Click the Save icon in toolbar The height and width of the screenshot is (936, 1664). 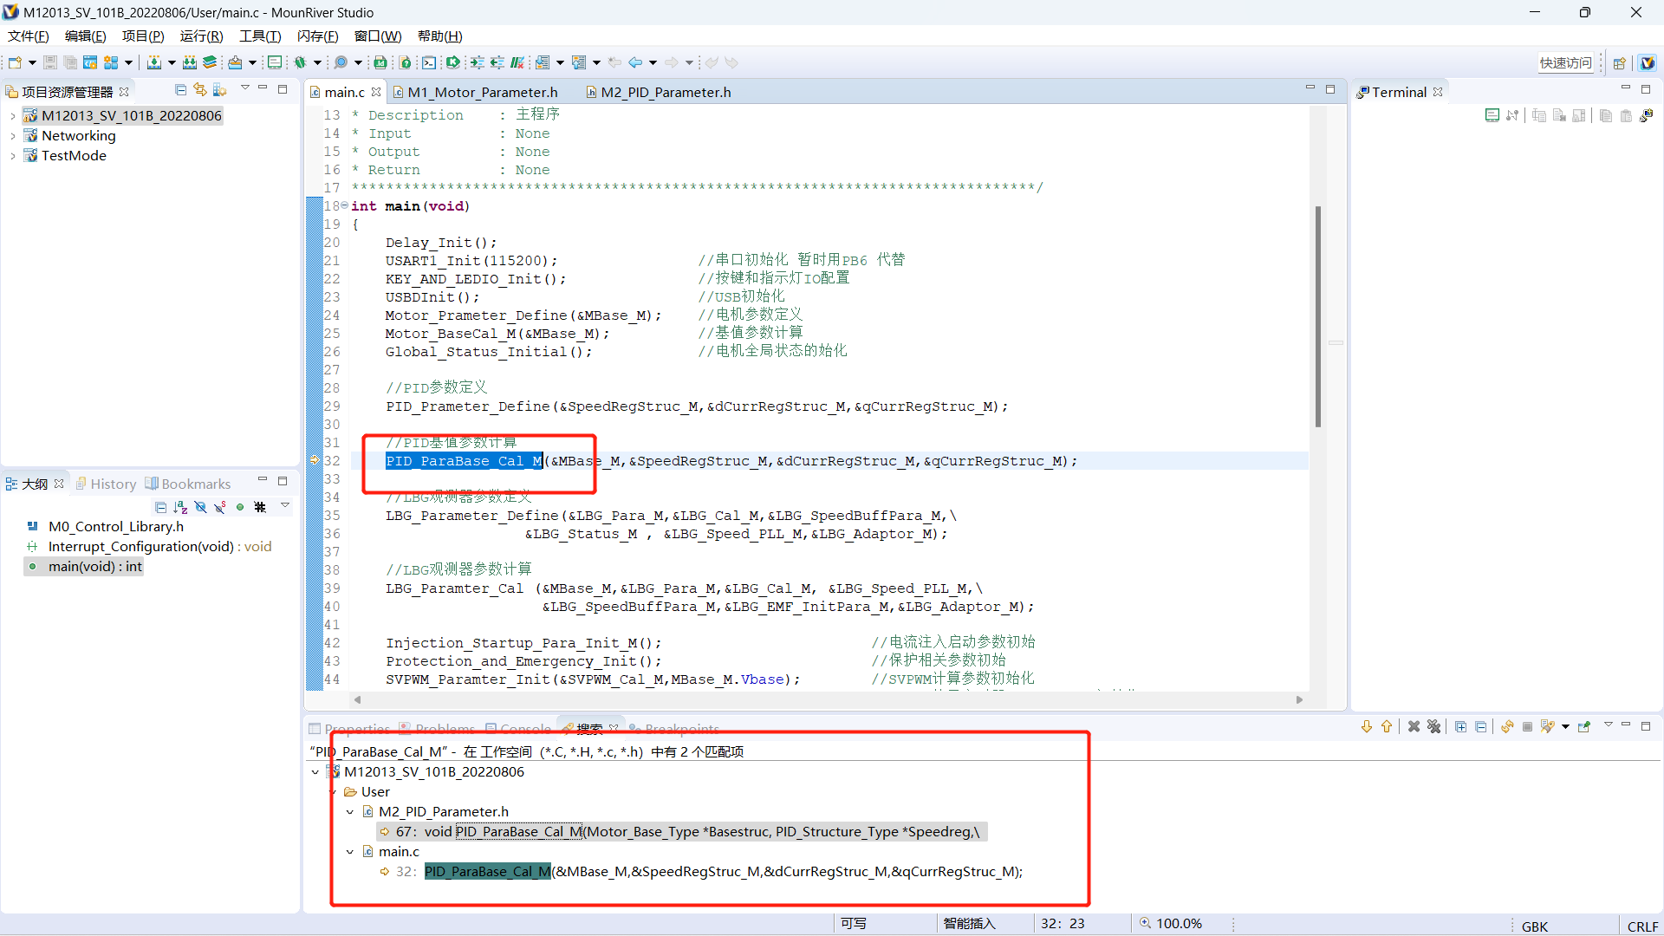tap(50, 62)
